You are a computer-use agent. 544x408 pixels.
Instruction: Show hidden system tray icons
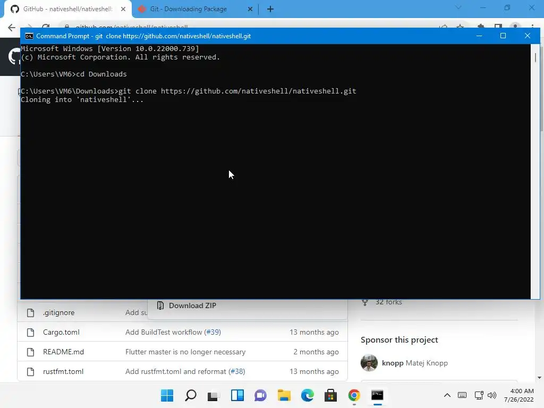pos(447,395)
